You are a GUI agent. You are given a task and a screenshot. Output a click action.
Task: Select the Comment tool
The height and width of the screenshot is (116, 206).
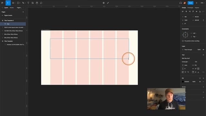(x=41, y=3)
